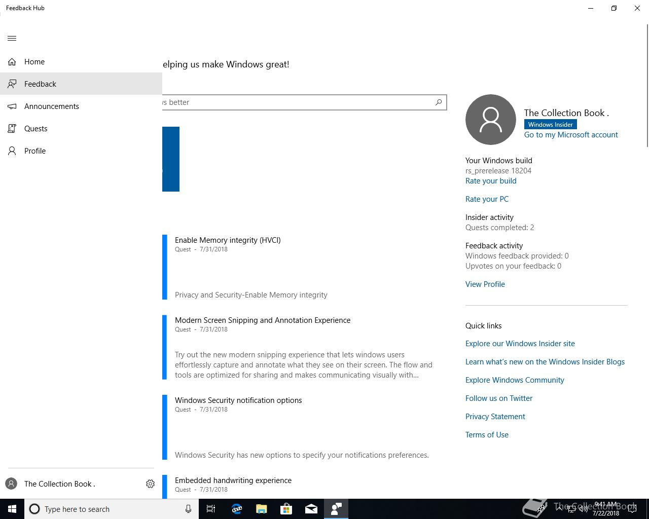This screenshot has width=649, height=519.
Task: Focus the feedback search box
Action: pyautogui.click(x=304, y=102)
